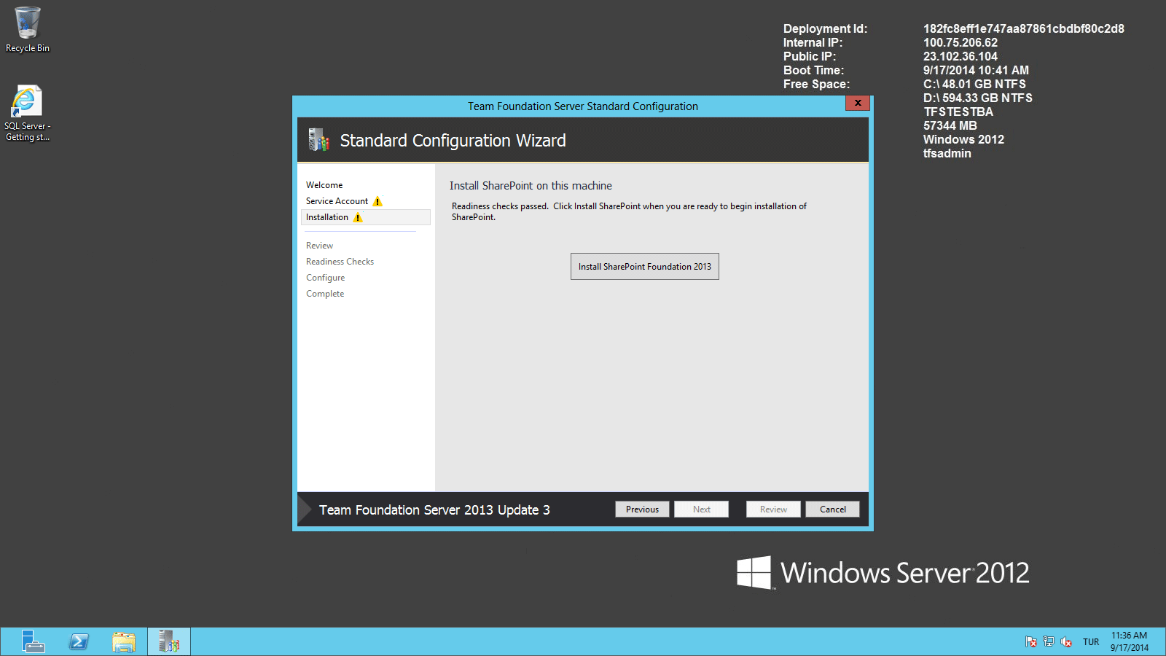Click the TUR language indicator

pyautogui.click(x=1091, y=641)
